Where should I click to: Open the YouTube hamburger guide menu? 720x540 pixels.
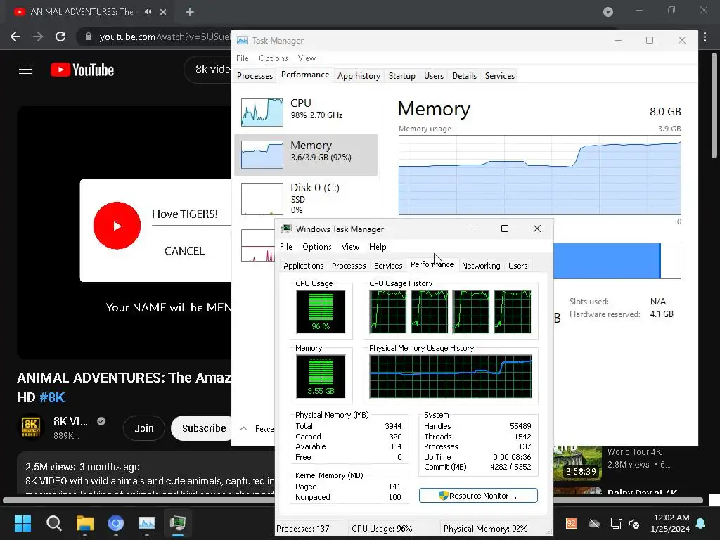(x=25, y=70)
